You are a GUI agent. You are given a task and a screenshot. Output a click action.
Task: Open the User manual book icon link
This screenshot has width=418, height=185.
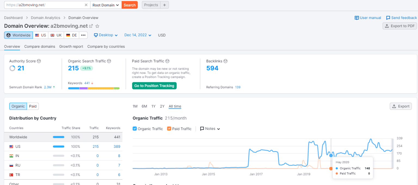pos(356,18)
